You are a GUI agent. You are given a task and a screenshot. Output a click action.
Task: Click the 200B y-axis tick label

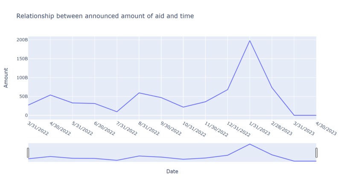pyautogui.click(x=22, y=40)
